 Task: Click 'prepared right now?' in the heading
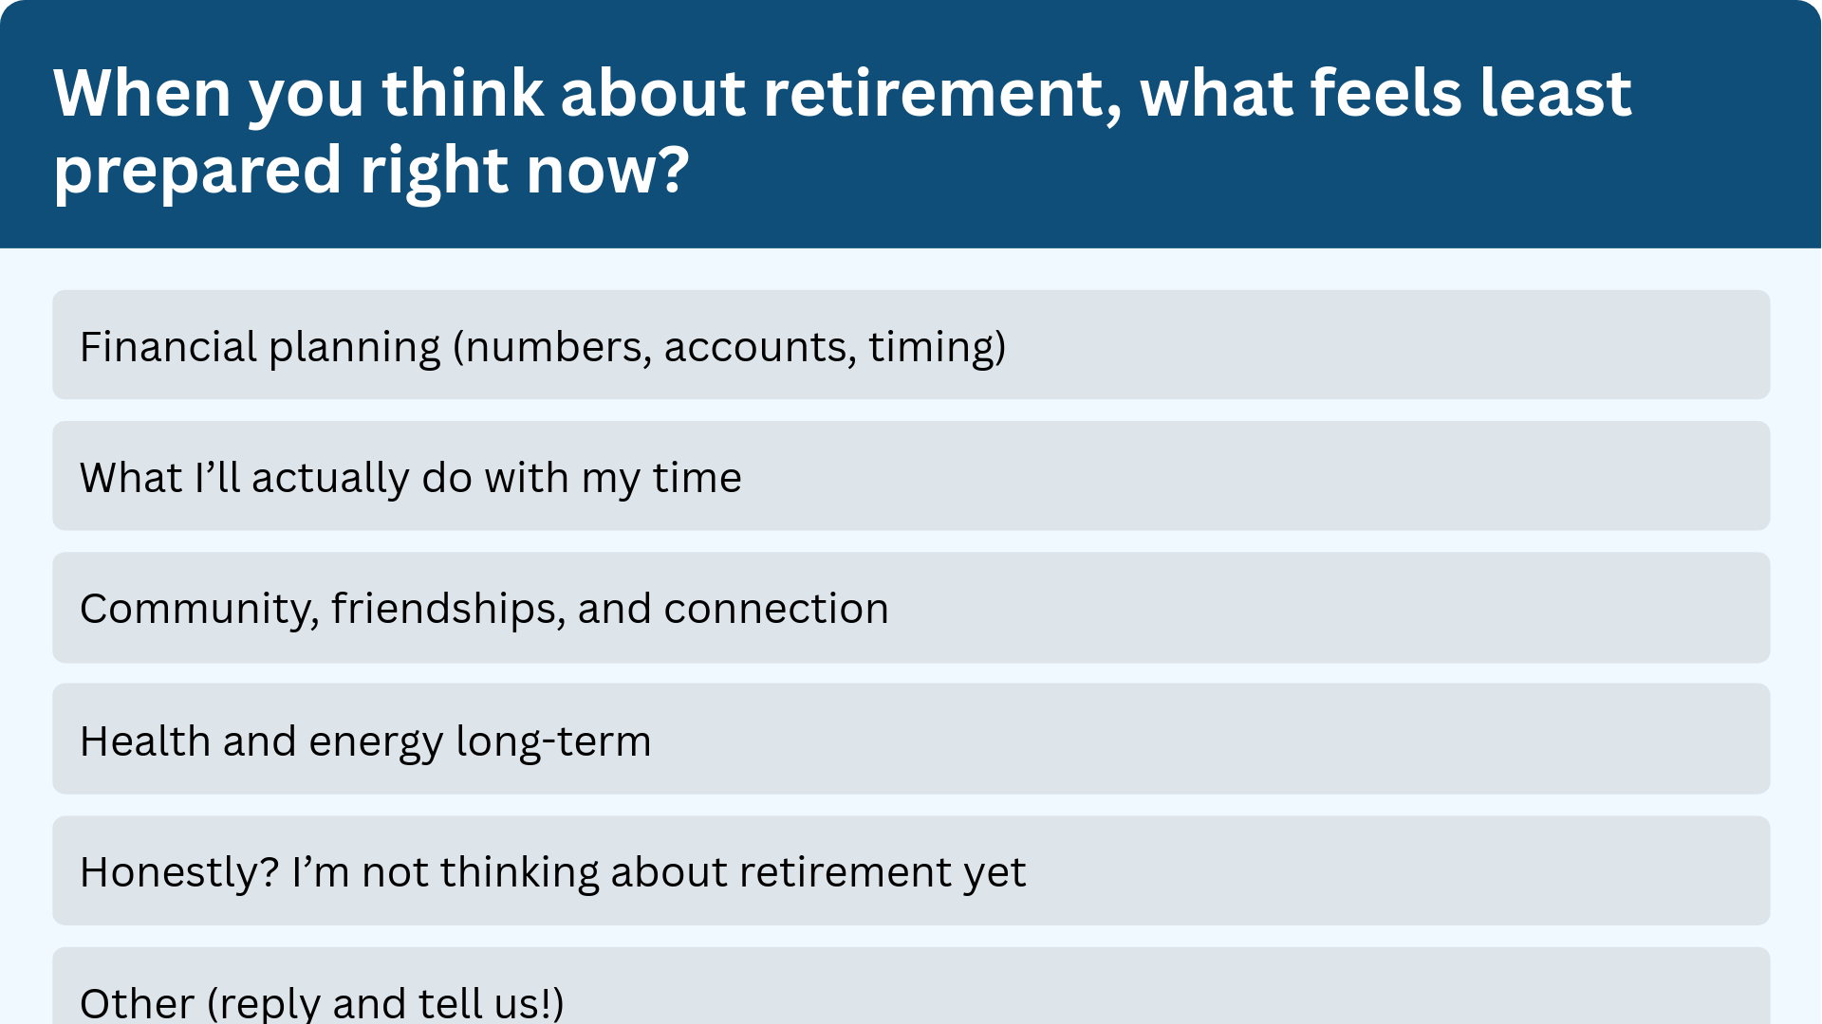point(371,172)
